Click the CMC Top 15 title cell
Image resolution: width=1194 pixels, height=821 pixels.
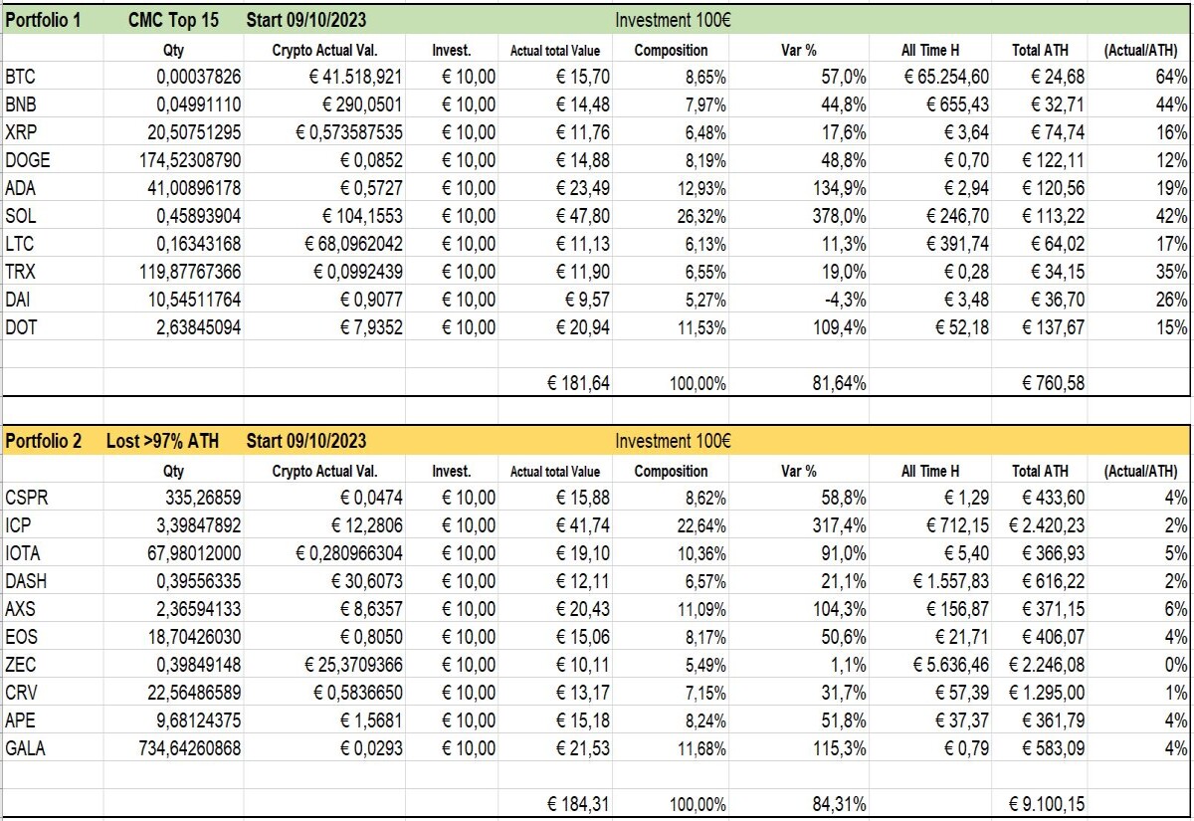(173, 19)
